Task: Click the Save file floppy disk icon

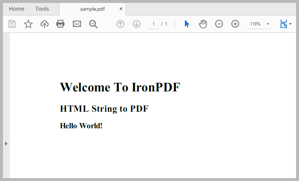Action: coord(12,24)
